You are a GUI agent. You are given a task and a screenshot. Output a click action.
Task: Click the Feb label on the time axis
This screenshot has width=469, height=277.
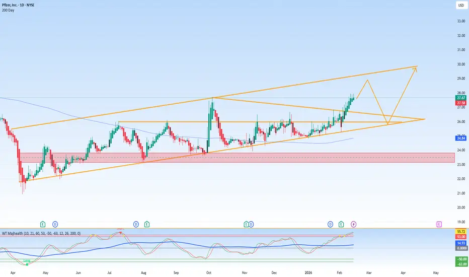(x=339, y=273)
